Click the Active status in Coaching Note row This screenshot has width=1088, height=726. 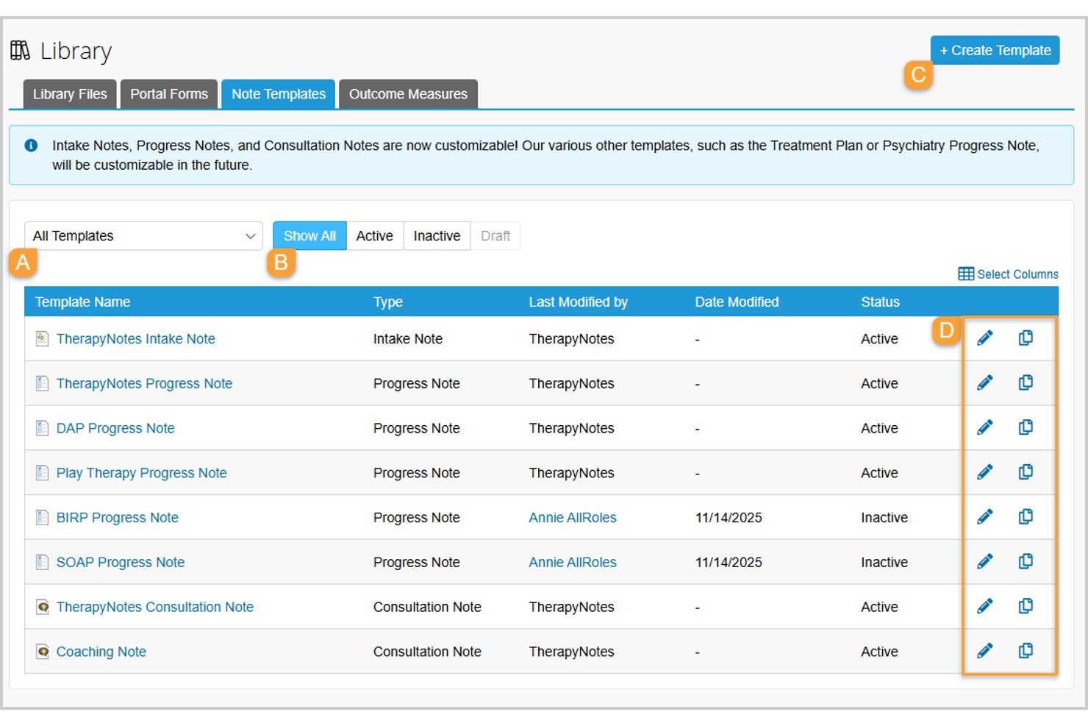pyautogui.click(x=880, y=652)
